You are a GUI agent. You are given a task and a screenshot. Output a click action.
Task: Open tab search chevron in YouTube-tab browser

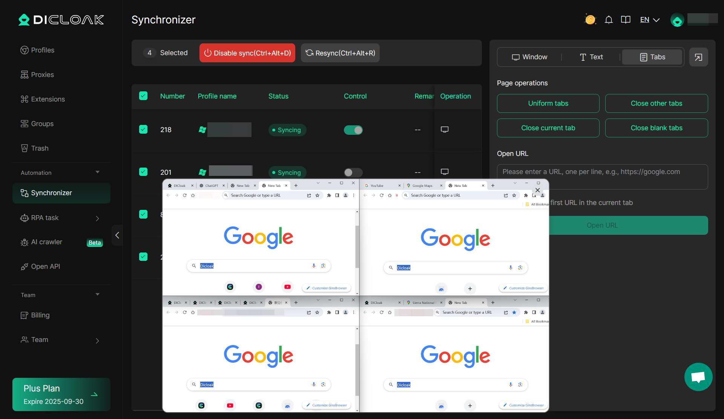(515, 183)
